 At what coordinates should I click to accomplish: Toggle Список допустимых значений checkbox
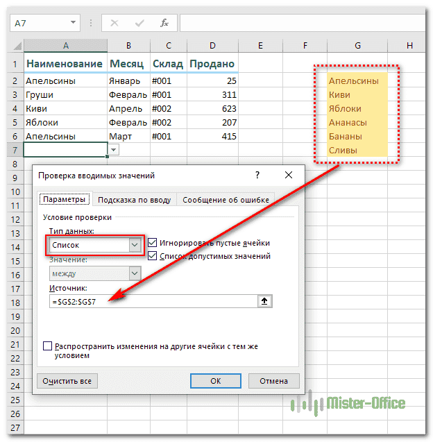click(153, 256)
